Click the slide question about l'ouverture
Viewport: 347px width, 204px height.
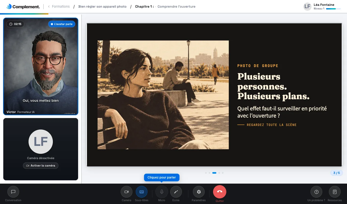click(x=282, y=112)
